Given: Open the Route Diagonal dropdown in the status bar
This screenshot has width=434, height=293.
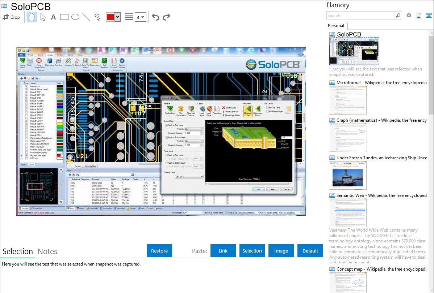Looking at the screenshot, I should click(x=291, y=213).
